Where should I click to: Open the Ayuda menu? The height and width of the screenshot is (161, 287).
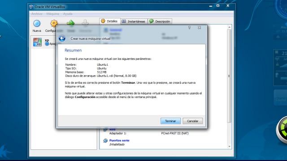point(68,14)
